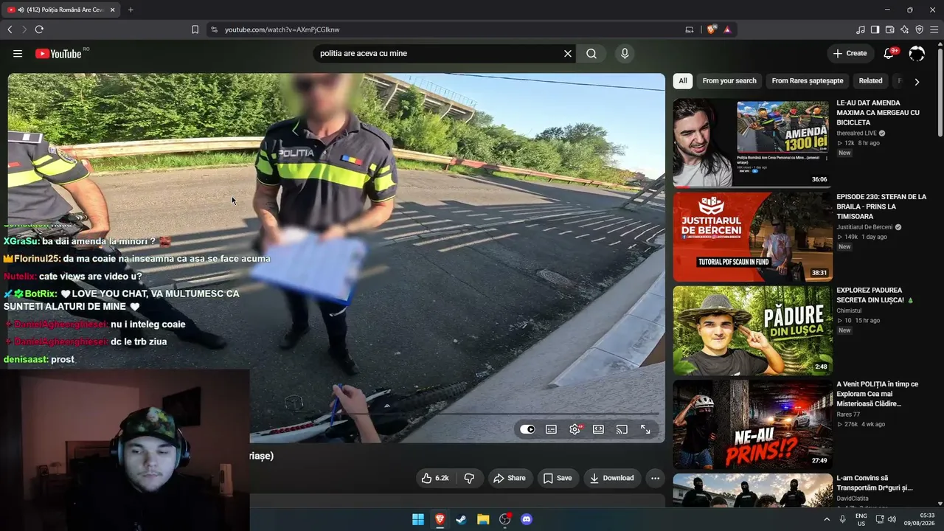
Task: Switch the ENG US input language
Action: click(x=861, y=519)
